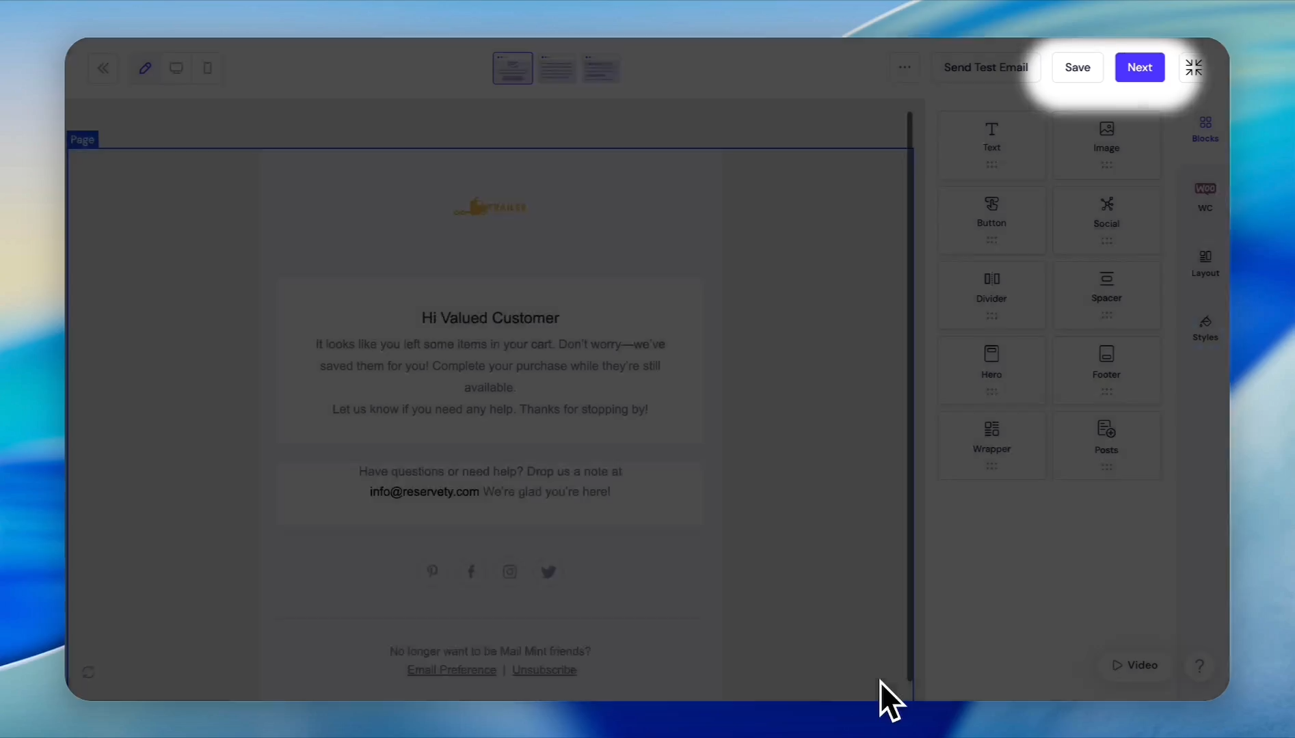Select the third email layout thumbnail
Screen dimensions: 1295x738
point(601,68)
